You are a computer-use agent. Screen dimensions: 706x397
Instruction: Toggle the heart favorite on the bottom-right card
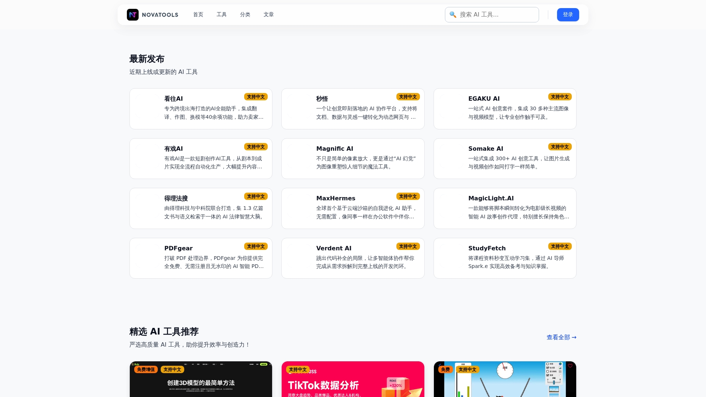(x=570, y=366)
